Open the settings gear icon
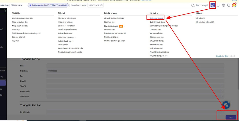239x121 pixels. click(213, 5)
